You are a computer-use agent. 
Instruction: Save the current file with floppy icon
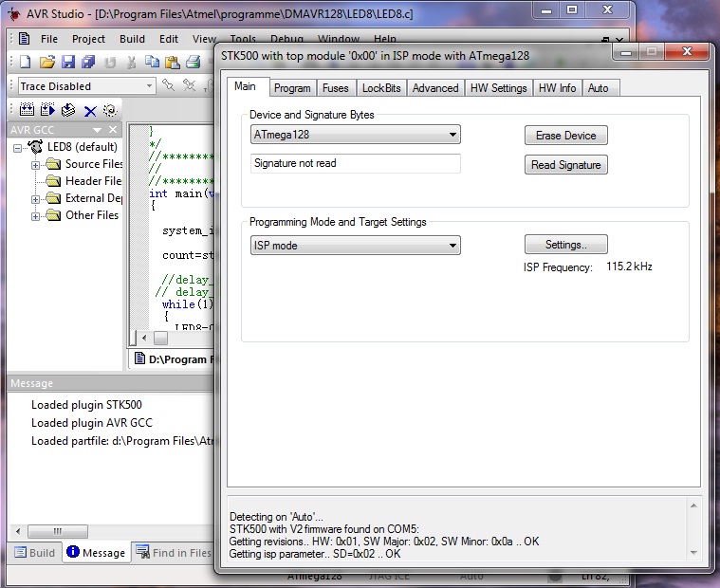tap(68, 62)
